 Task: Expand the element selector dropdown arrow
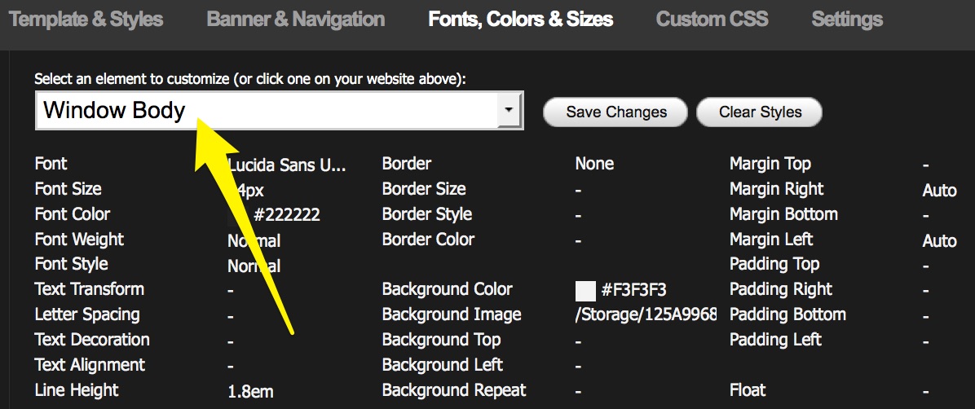pos(510,110)
